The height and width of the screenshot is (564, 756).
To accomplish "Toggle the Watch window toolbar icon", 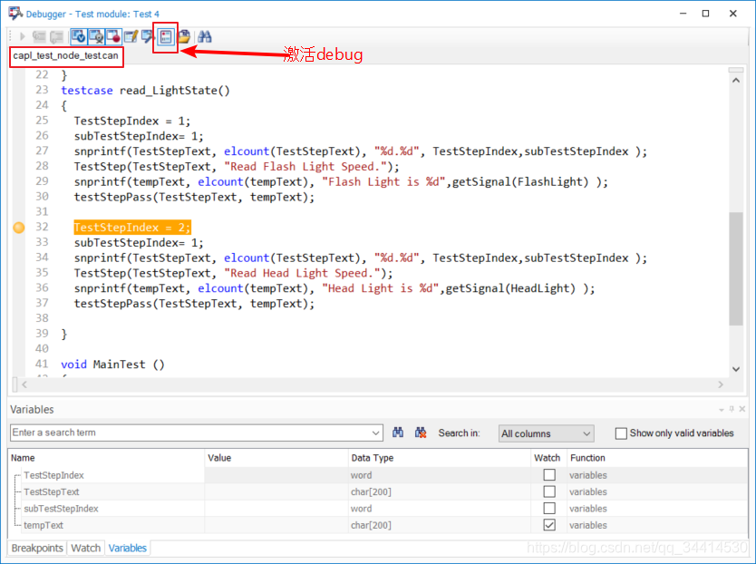I will click(96, 36).
